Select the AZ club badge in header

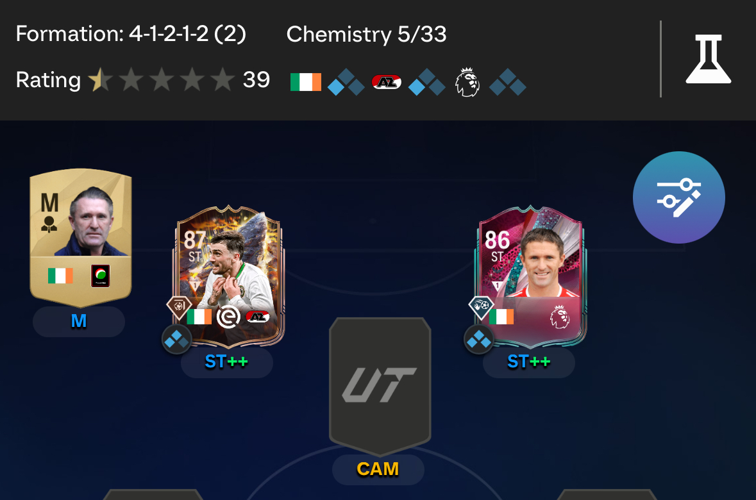point(387,82)
